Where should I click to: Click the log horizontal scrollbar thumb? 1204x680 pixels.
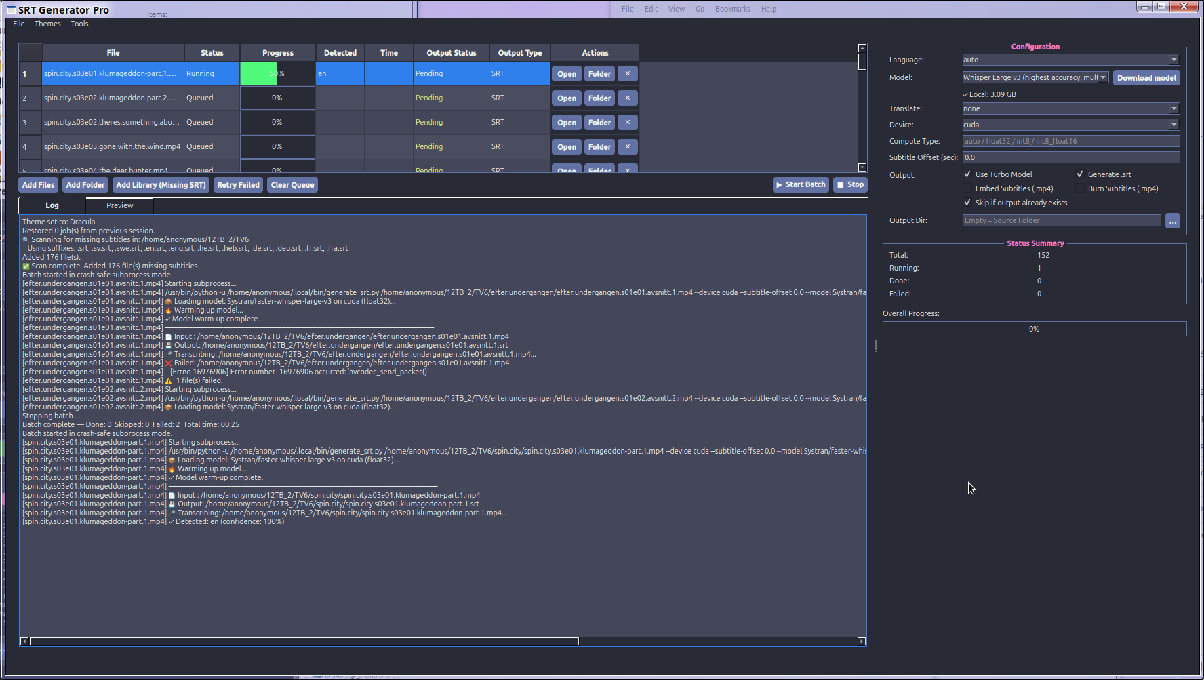[304, 641]
